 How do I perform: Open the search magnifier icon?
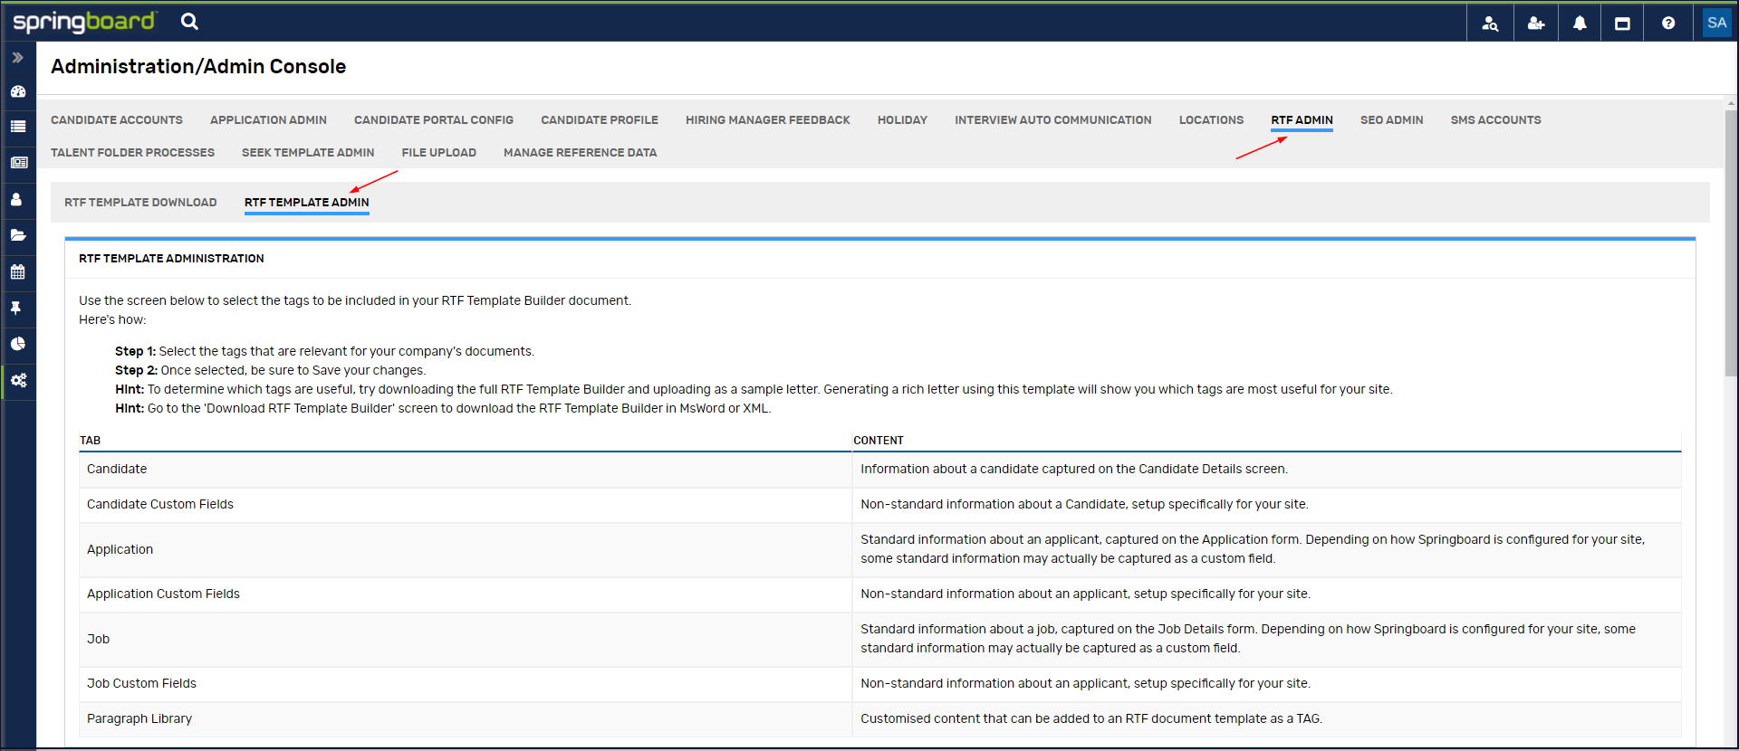click(189, 22)
